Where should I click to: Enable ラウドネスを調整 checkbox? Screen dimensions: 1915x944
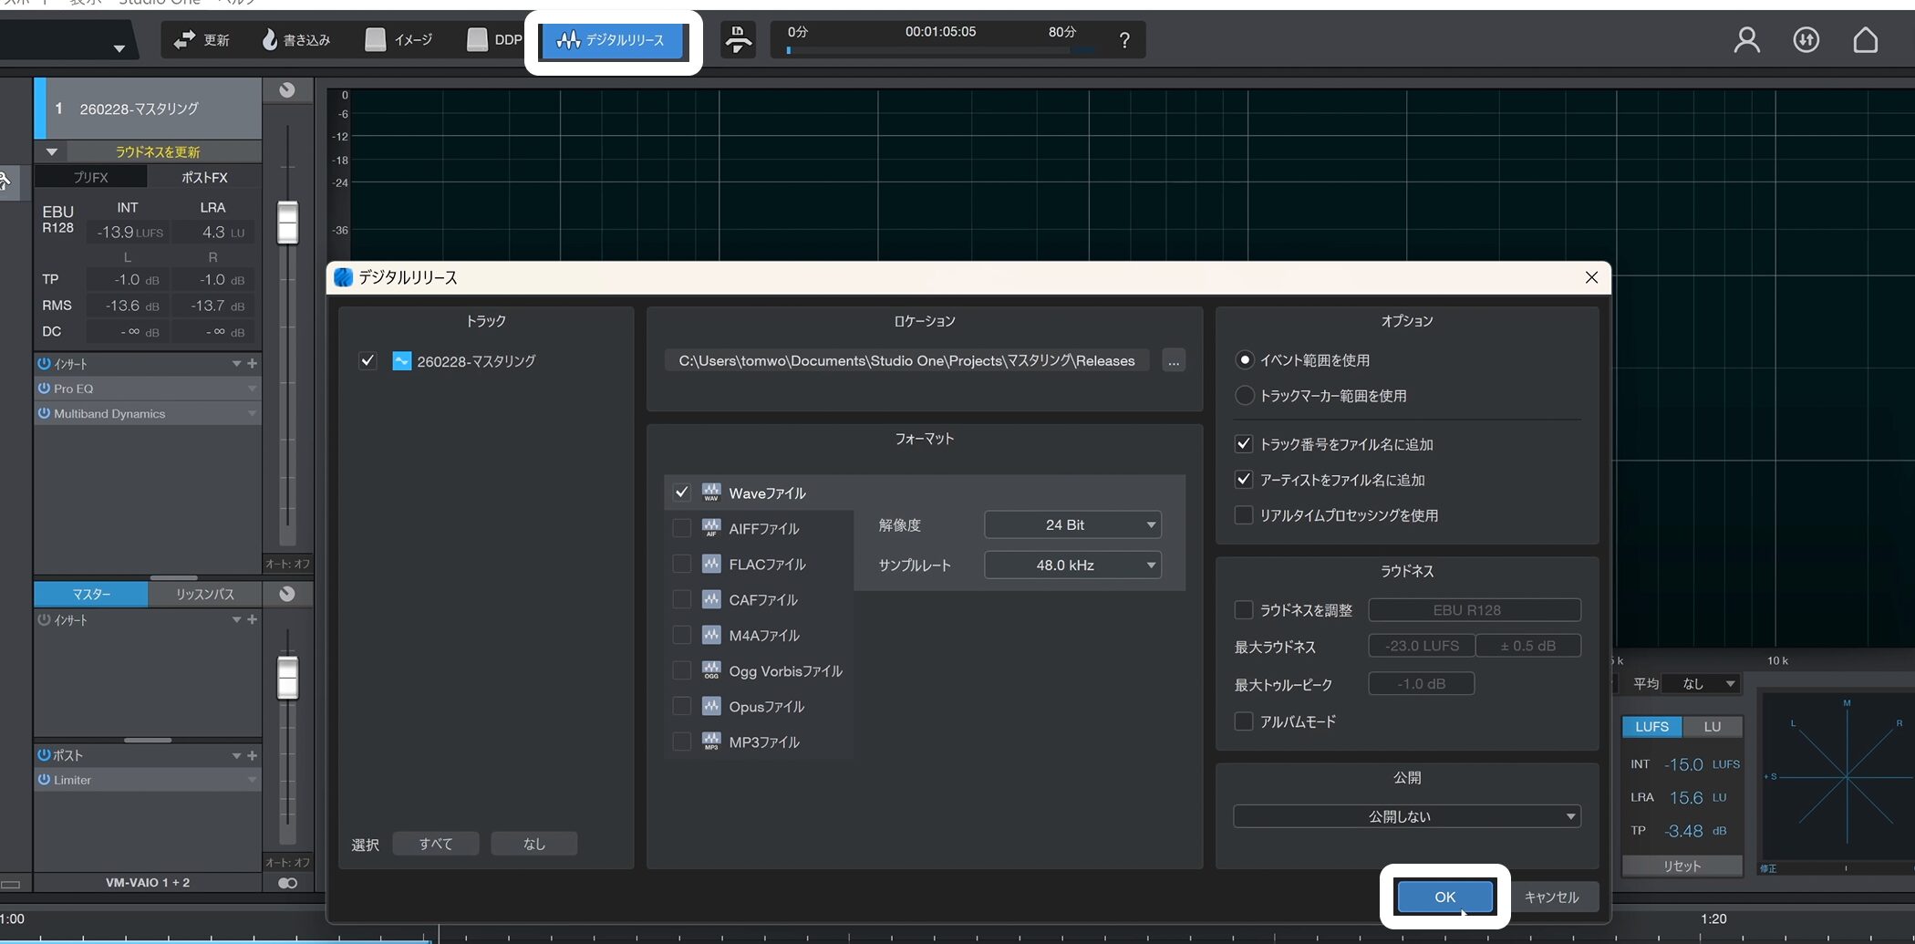click(1243, 610)
